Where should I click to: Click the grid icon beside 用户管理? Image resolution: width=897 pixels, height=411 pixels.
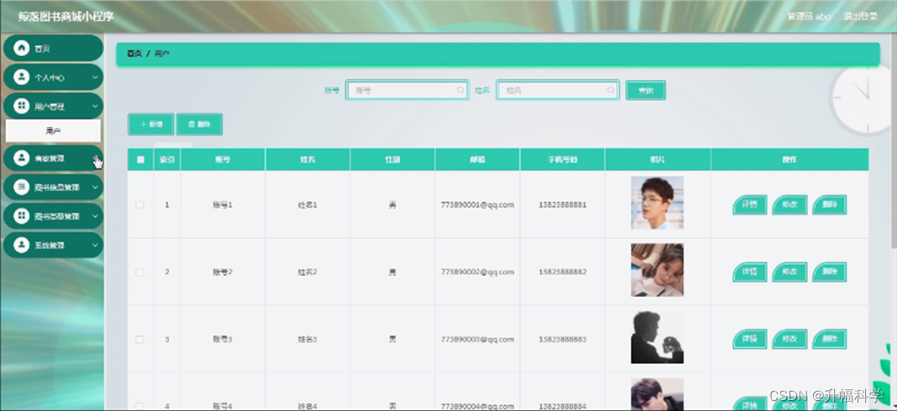pyautogui.click(x=21, y=107)
